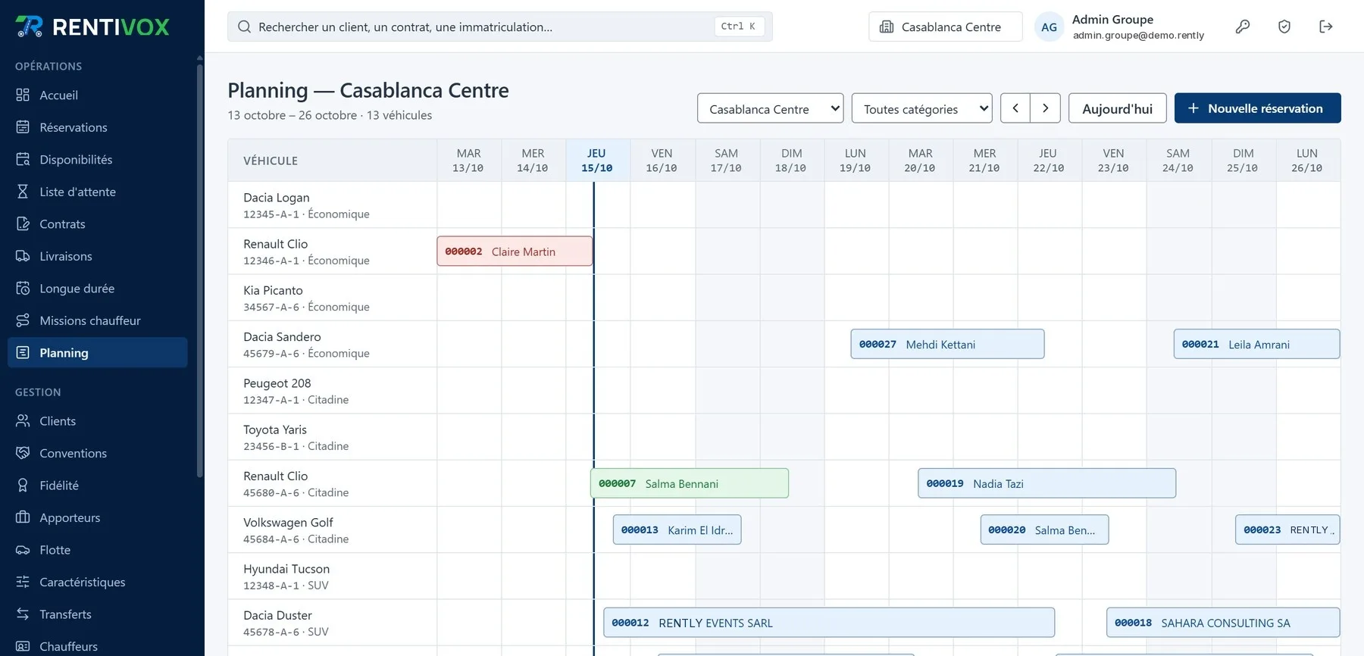This screenshot has width=1364, height=656.
Task: Click the key icon in the header
Action: coord(1243,27)
